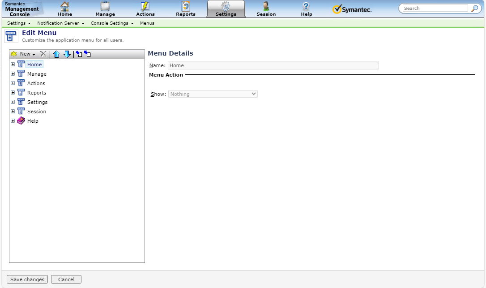Screen dimensions: 486x288
Task: Click the Menu Action section label
Action: [166, 75]
